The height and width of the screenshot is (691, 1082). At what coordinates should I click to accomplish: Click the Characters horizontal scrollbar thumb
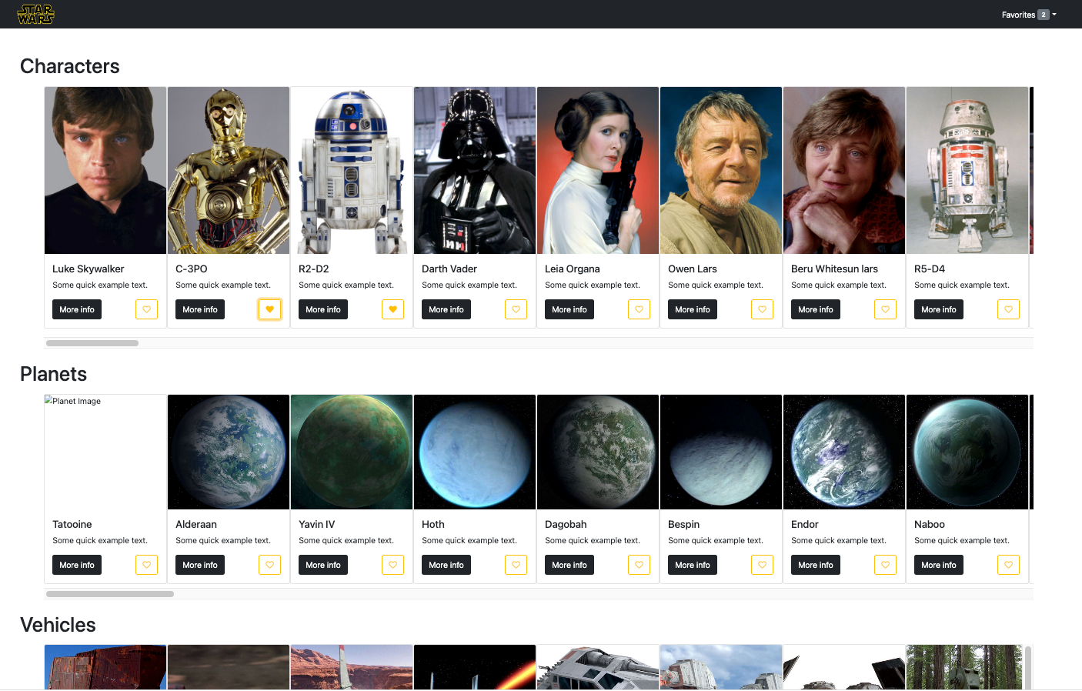click(x=92, y=343)
